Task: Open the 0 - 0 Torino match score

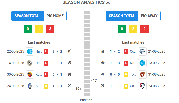Action: 115,74
